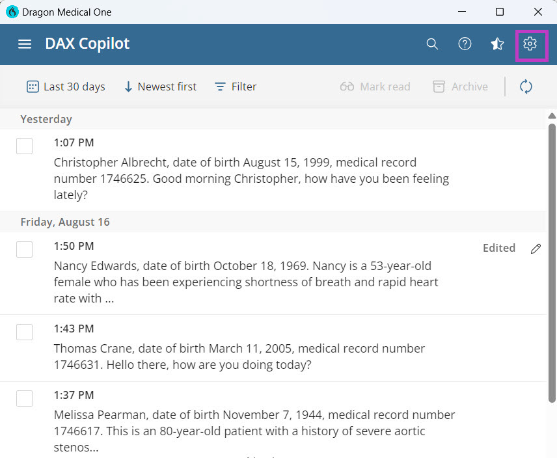Open the Thomas Crane 1:43 PM recording
Screen dimensions: 557x458
(239, 357)
